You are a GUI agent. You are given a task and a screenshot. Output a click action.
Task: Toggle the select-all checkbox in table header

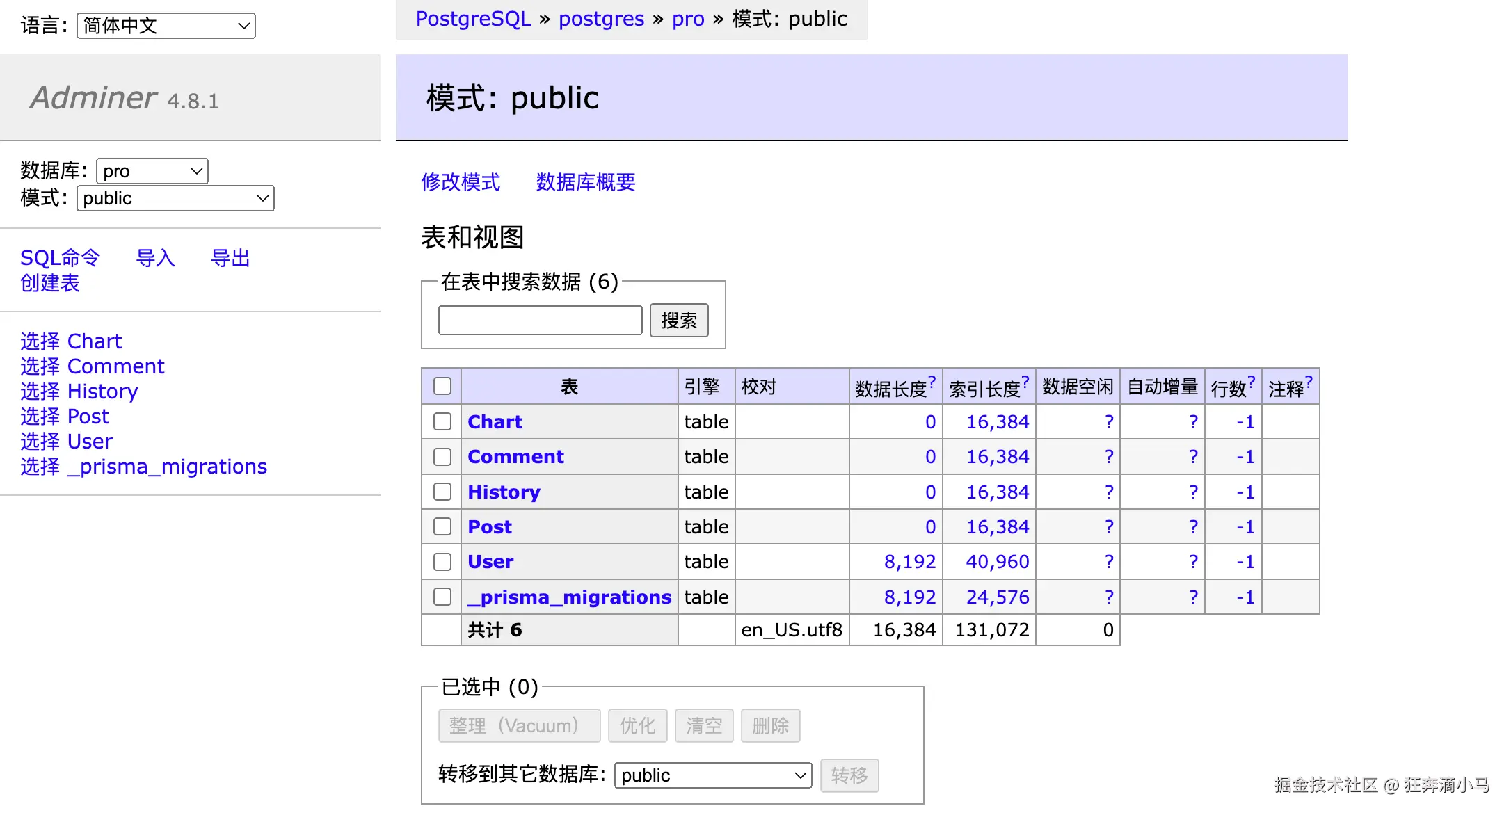[x=442, y=386]
